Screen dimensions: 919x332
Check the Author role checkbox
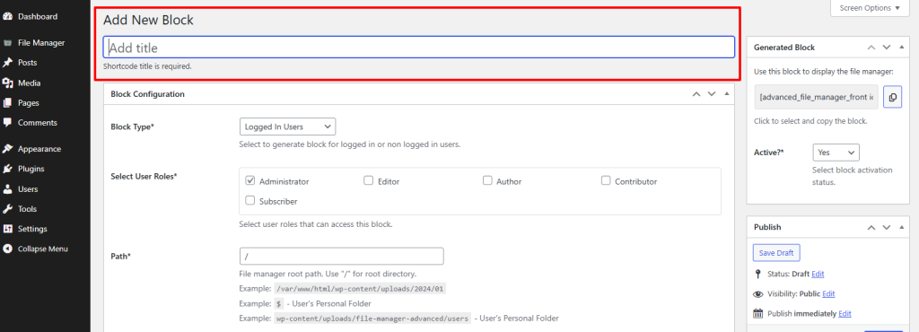[x=487, y=181]
